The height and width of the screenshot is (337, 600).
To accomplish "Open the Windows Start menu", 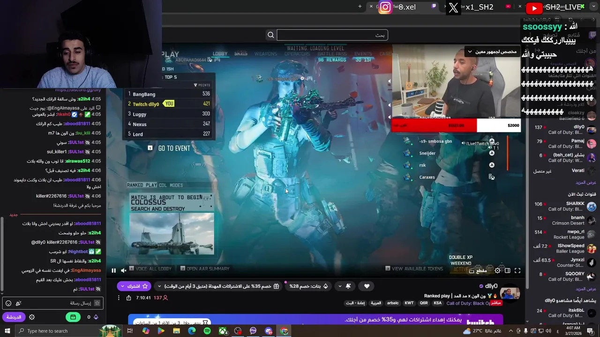I will [7, 331].
